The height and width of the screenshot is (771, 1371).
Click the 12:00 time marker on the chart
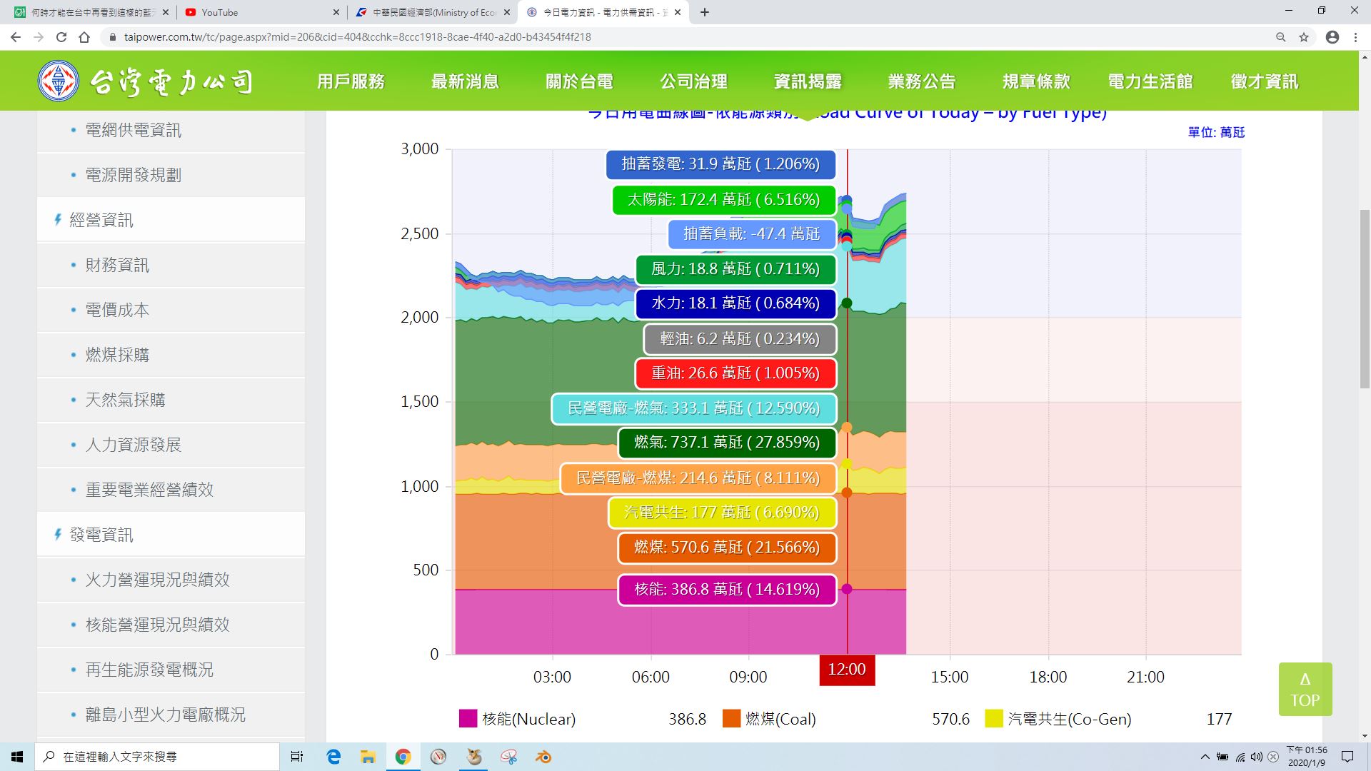pyautogui.click(x=847, y=670)
